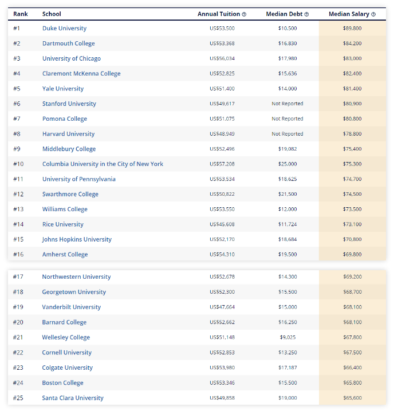Click the Median Salary info icon
This screenshot has height=411, width=394.
pos(373,14)
